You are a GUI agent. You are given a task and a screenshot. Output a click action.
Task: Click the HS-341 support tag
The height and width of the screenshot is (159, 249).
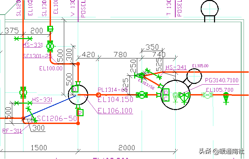[176, 68]
